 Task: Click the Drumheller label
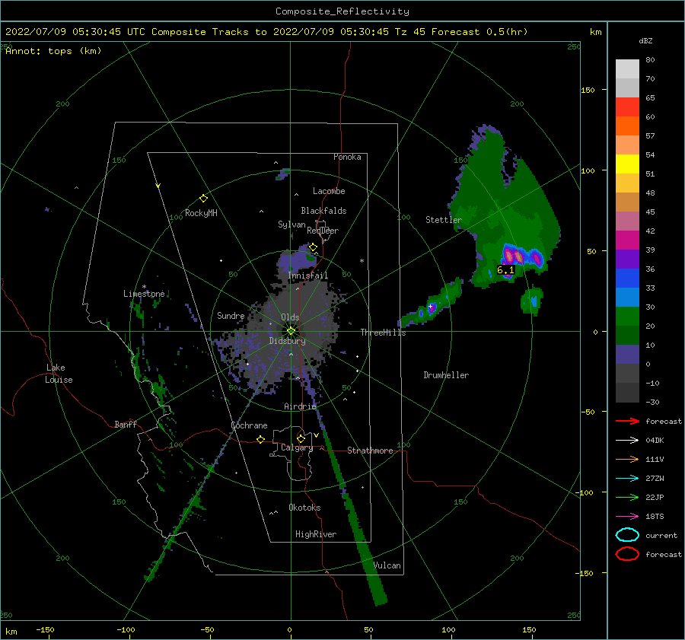[446, 375]
